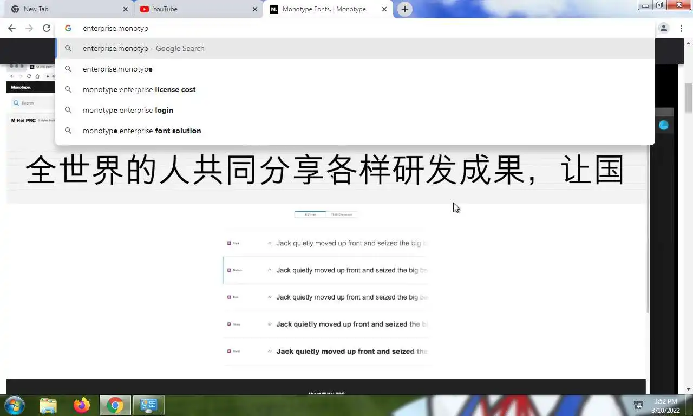
Task: Open a new browser tab with plus button
Action: tap(405, 9)
